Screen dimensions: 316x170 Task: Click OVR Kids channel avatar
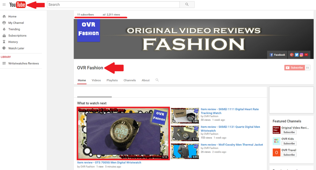[x=276, y=141]
